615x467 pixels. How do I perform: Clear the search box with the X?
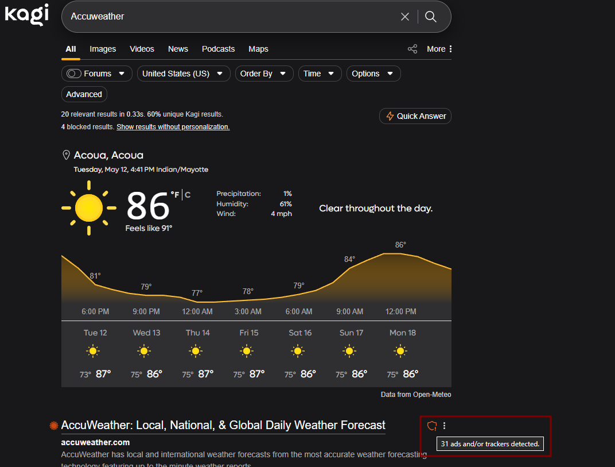[x=405, y=17]
